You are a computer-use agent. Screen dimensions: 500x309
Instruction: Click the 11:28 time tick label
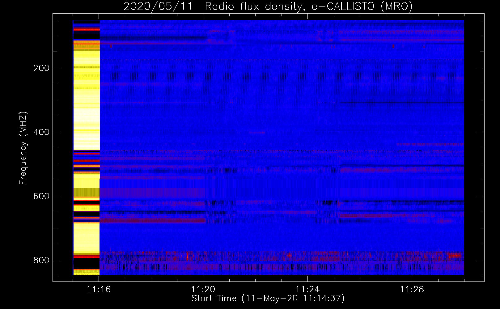point(412,290)
